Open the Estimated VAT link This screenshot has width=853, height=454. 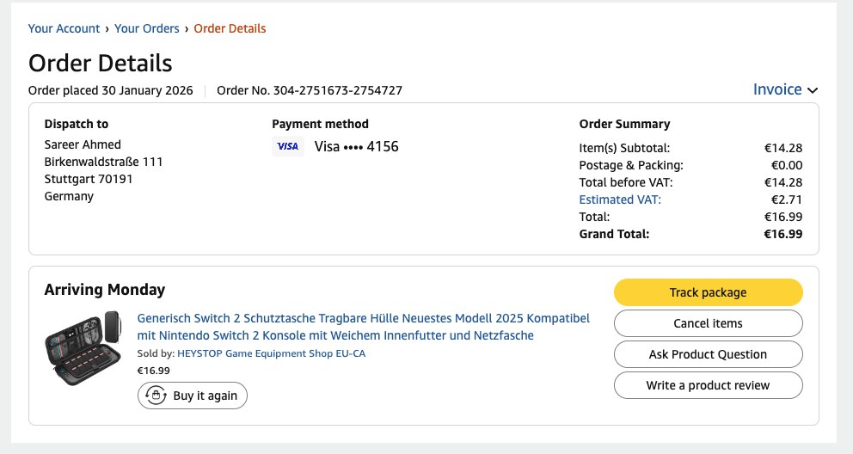[620, 199]
